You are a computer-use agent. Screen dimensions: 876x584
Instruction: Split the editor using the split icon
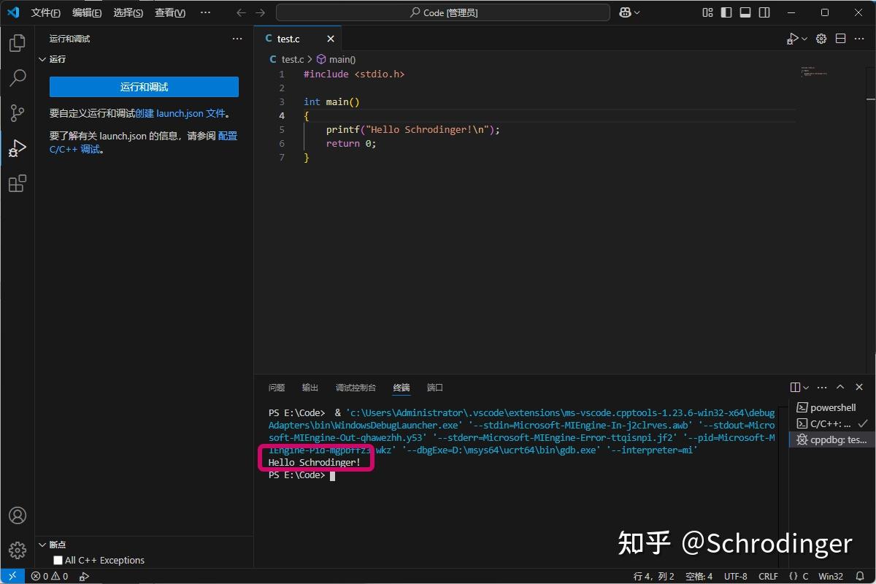pyautogui.click(x=841, y=38)
